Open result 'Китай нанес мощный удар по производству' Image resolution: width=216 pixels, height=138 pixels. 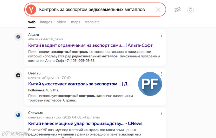pyautogui.click(x=85, y=123)
